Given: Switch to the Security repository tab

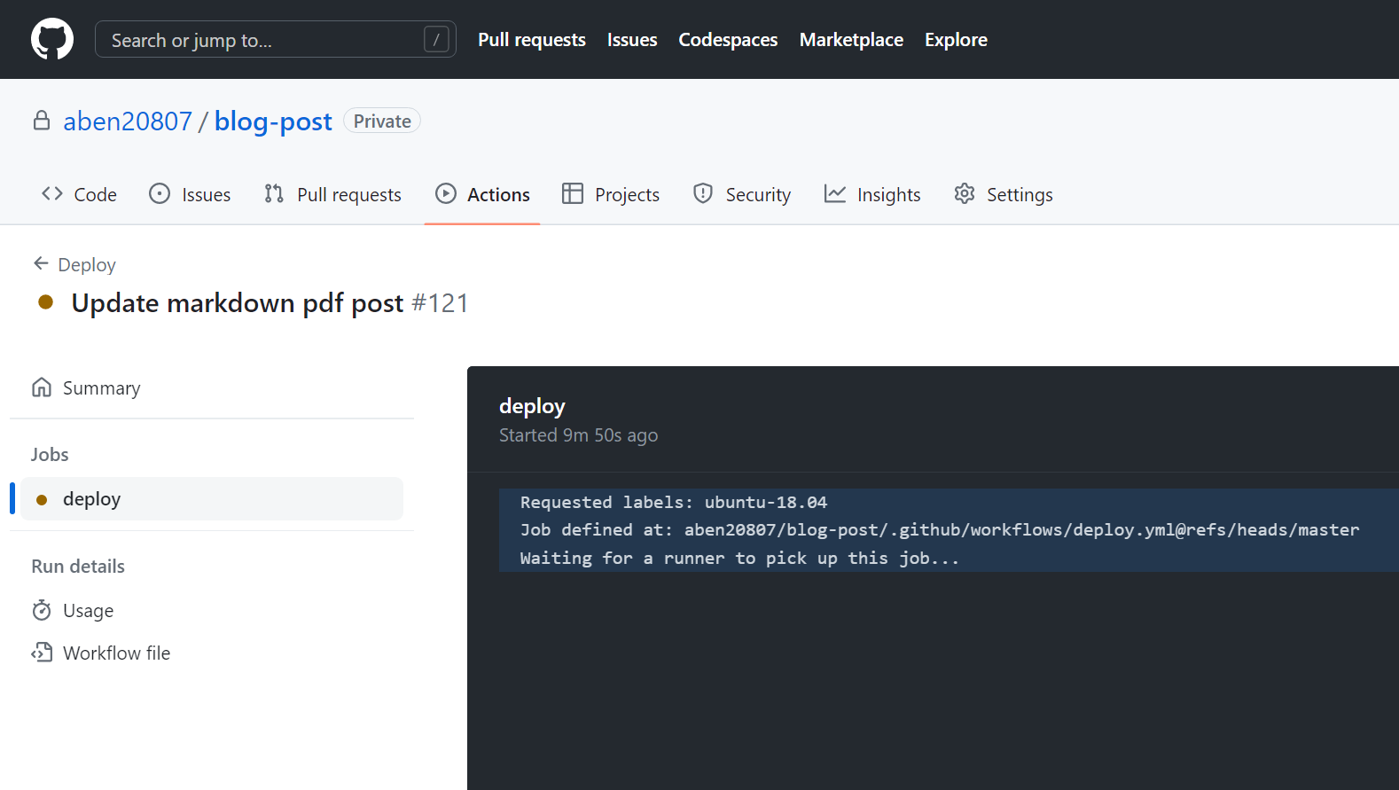Looking at the screenshot, I should (x=742, y=194).
